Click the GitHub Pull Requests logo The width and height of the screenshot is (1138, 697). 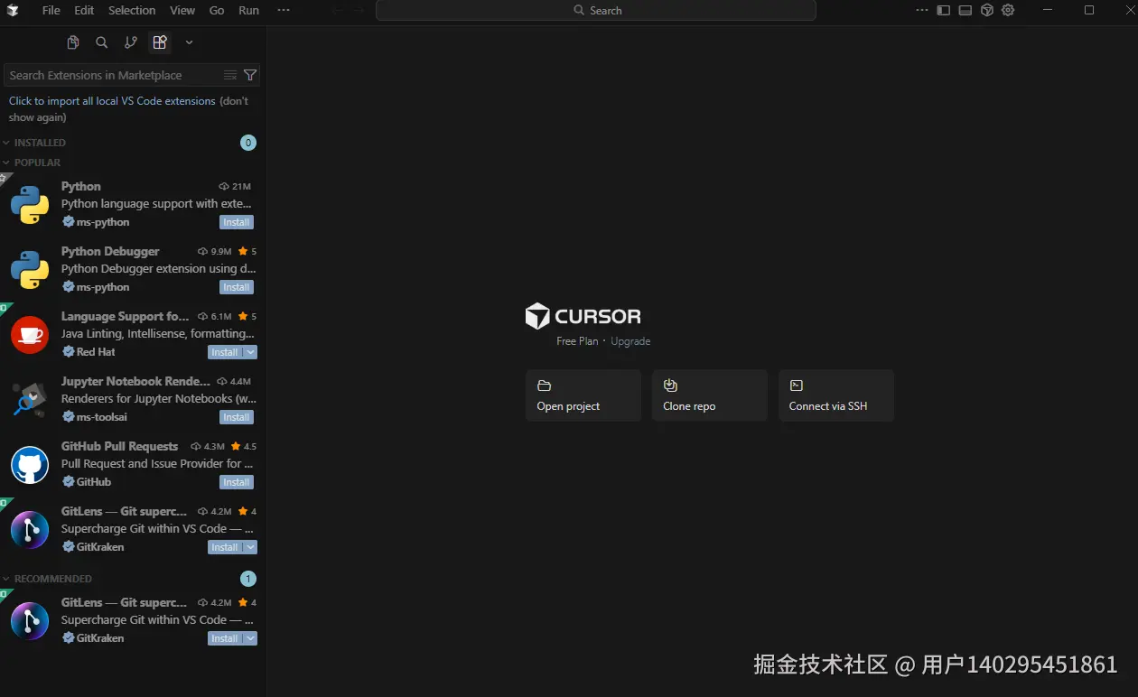coord(30,465)
